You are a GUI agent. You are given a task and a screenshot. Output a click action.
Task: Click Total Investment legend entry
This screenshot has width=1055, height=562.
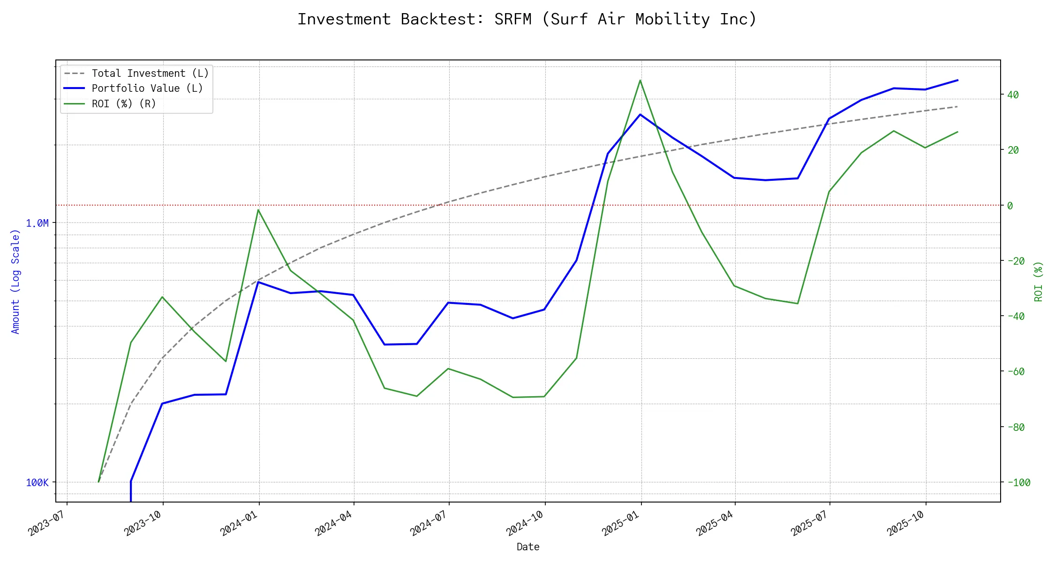[x=150, y=74]
